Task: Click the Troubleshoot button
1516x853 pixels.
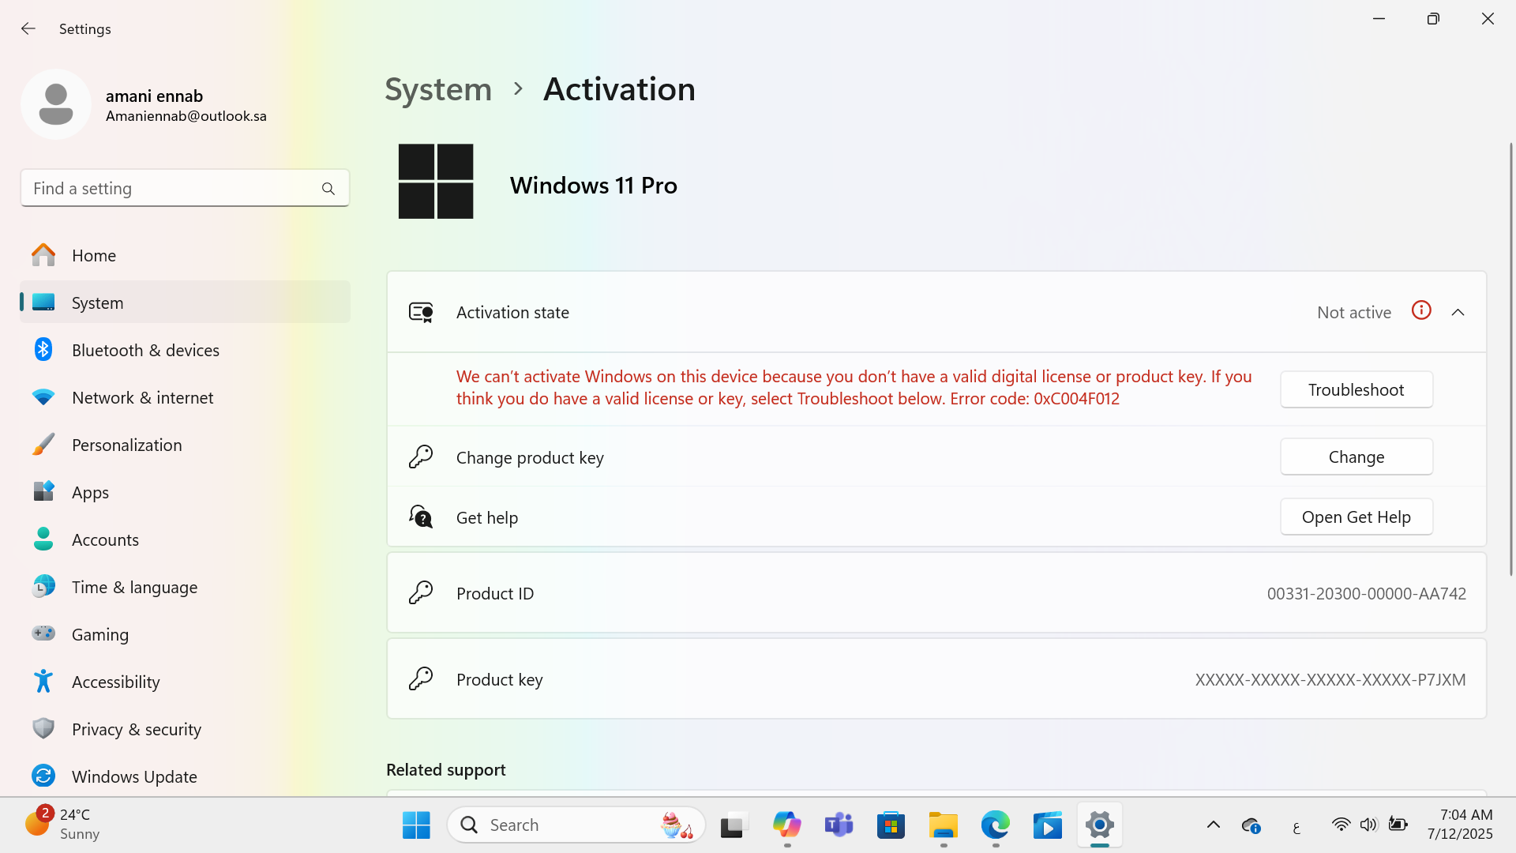Action: pos(1356,389)
